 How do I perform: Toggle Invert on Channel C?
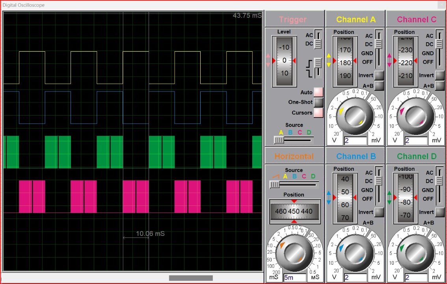[x=440, y=75]
